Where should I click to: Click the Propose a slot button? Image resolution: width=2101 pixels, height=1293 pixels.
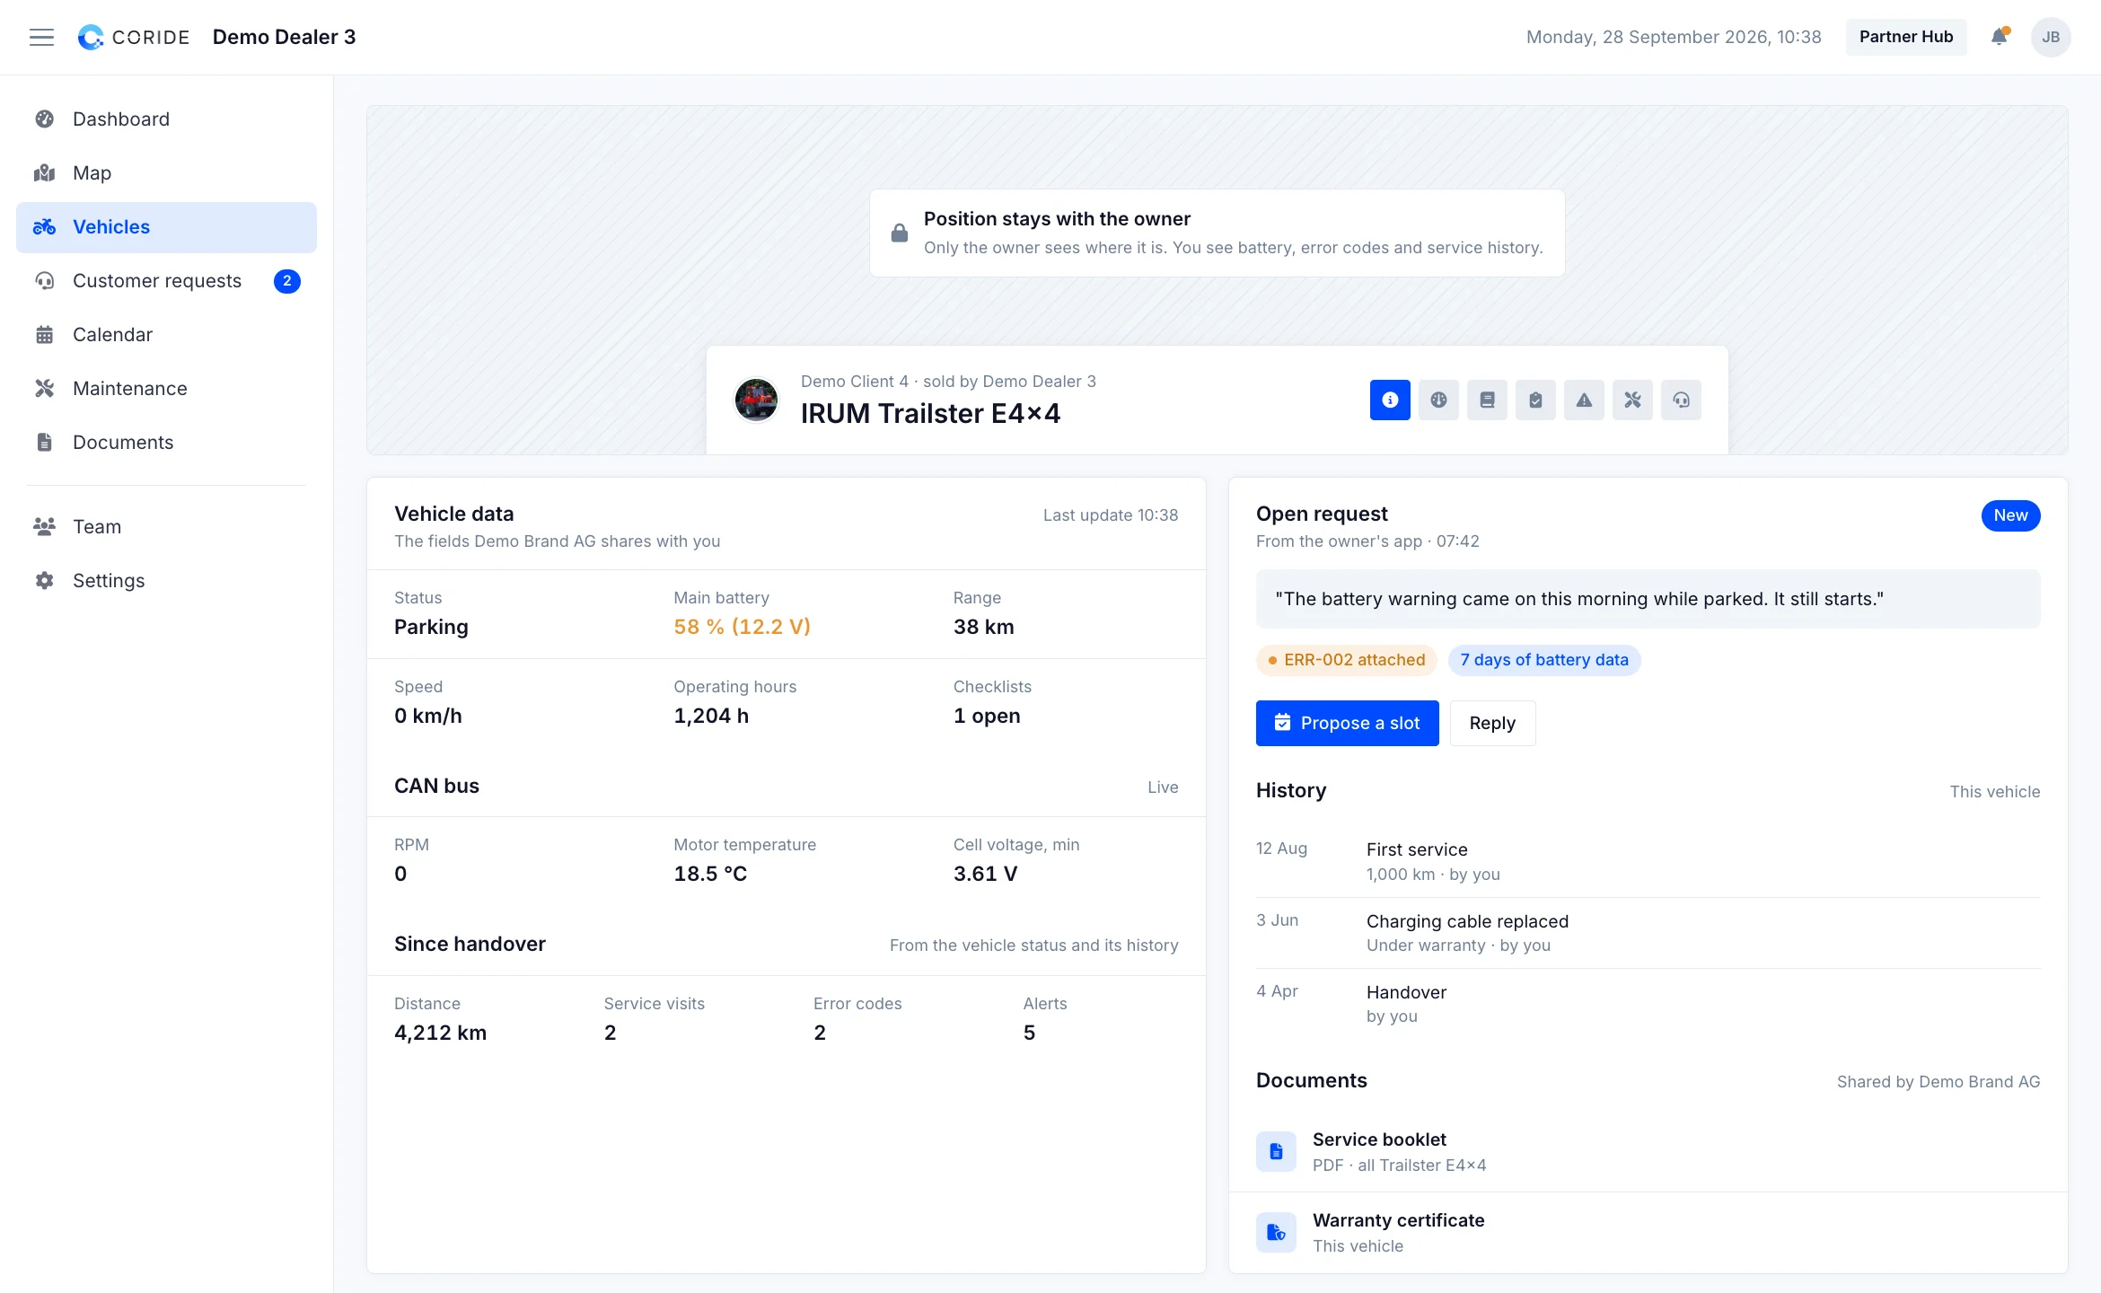click(1347, 723)
